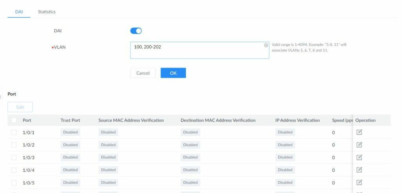The width and height of the screenshot is (401, 193).
Task: Focus the VLAN input field
Action: click(199, 50)
